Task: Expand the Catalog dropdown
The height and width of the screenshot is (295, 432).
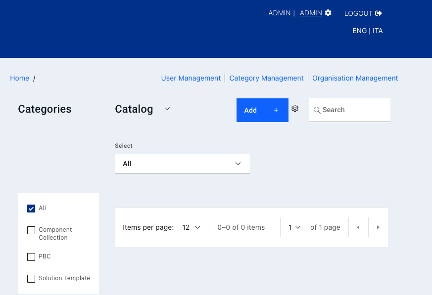Action: click(x=167, y=109)
